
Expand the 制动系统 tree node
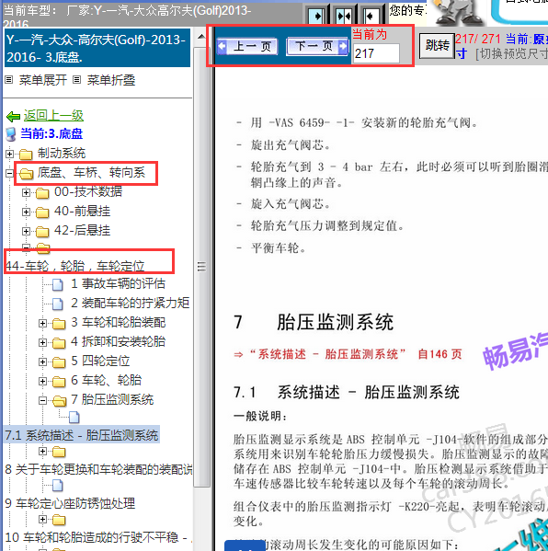(9, 154)
